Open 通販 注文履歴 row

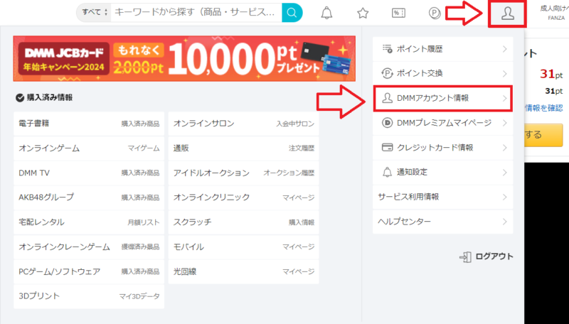243,148
